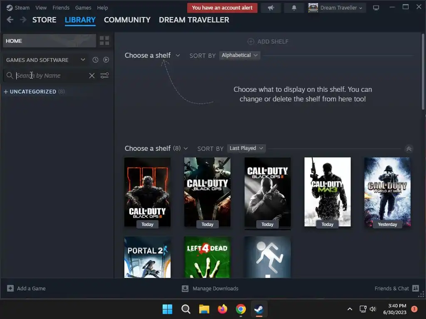Switch to the Store tab
This screenshot has height=319, width=426.
click(x=44, y=20)
